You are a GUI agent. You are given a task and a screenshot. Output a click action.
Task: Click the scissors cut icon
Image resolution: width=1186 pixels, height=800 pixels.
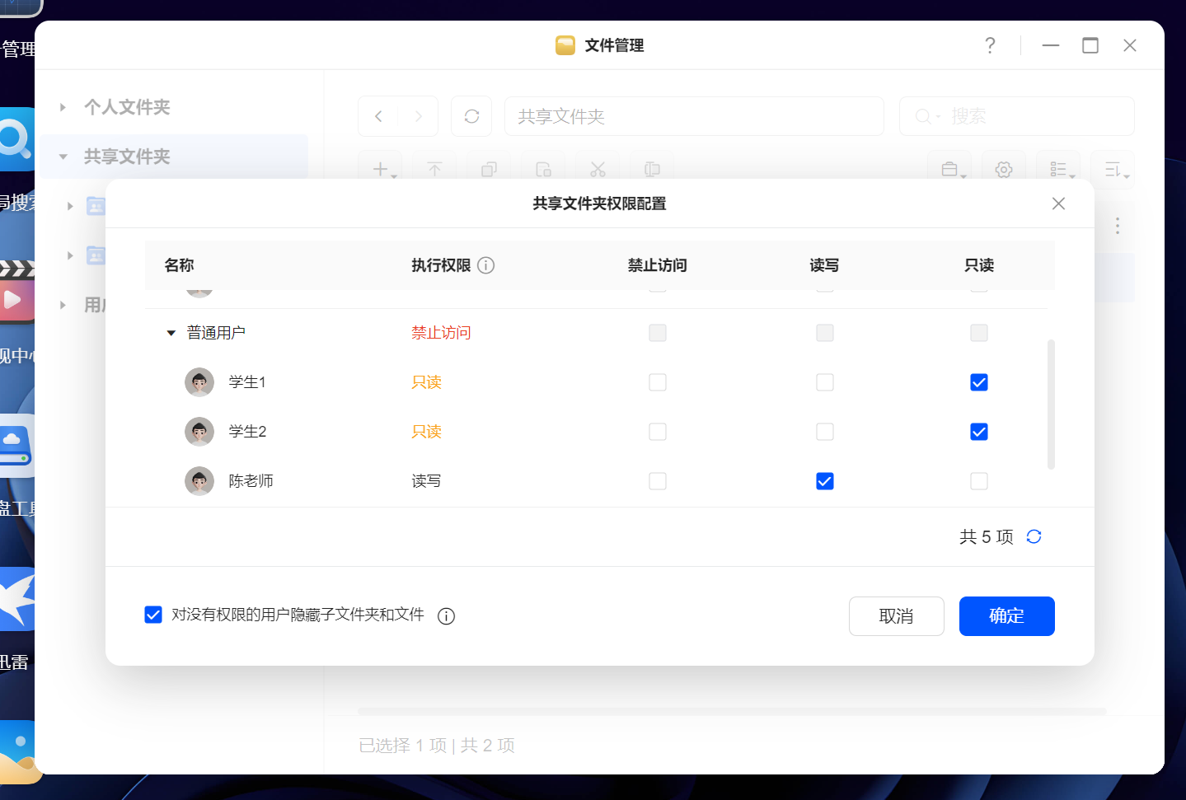(x=598, y=170)
